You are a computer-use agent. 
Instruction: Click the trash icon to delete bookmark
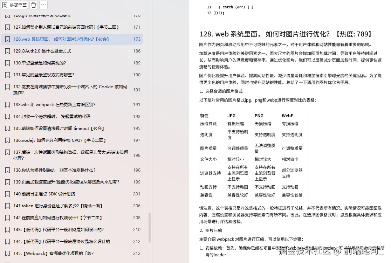point(34,5)
